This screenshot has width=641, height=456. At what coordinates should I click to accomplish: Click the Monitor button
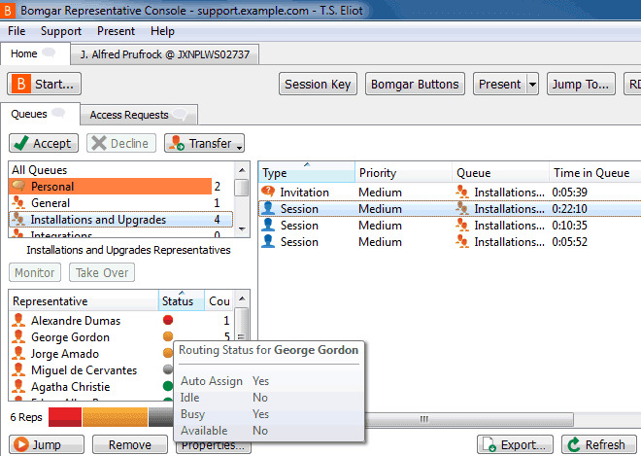35,272
